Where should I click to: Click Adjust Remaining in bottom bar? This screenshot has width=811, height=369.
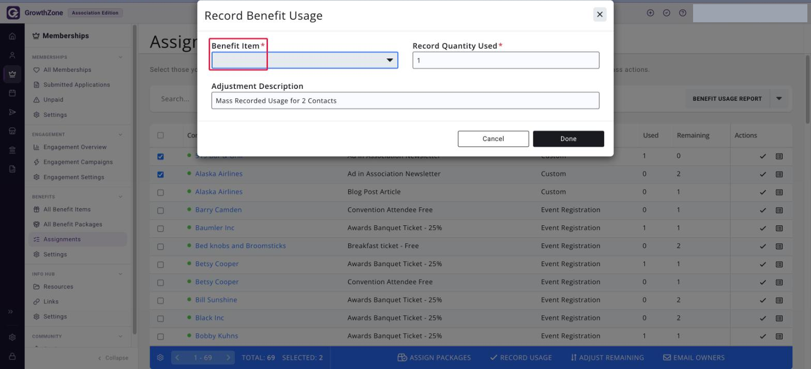click(x=607, y=358)
